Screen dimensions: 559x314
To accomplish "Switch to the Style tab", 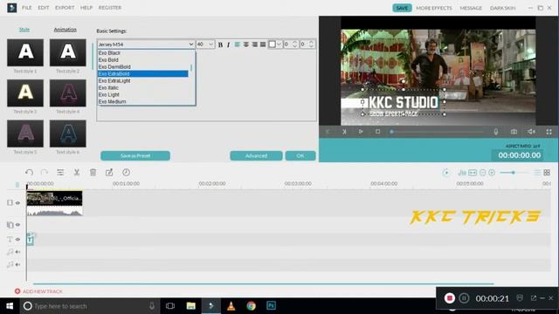I will 24,30.
